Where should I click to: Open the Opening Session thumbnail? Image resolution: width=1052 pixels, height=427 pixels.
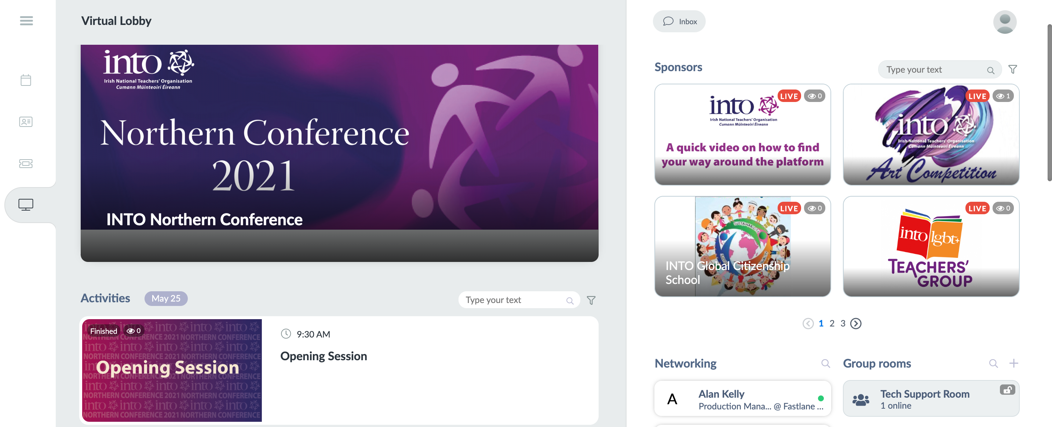[x=172, y=370]
